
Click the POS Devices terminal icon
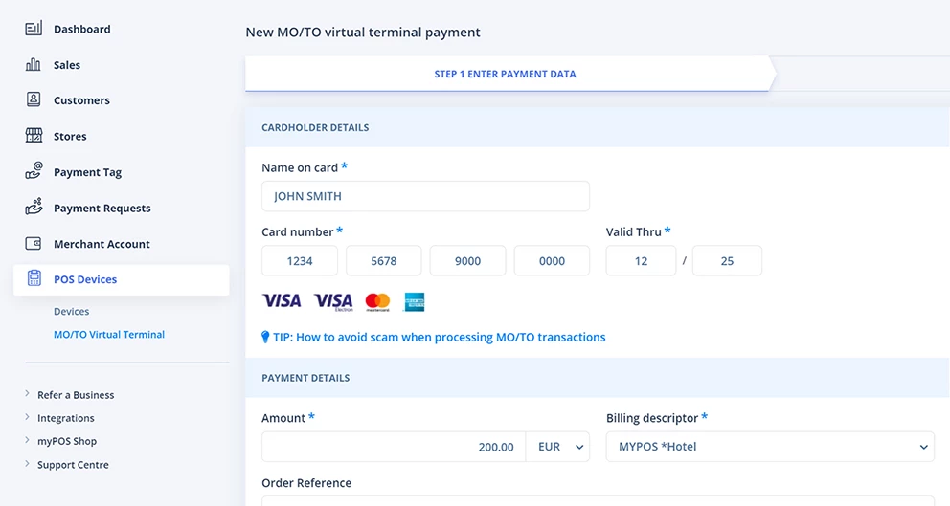click(x=34, y=278)
